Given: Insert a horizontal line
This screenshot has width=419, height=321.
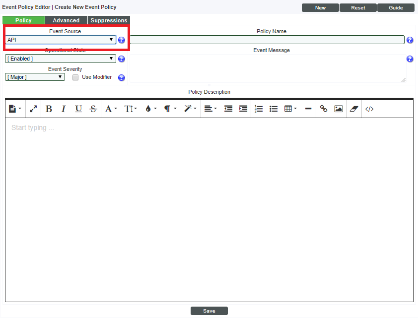Looking at the screenshot, I should click(308, 109).
